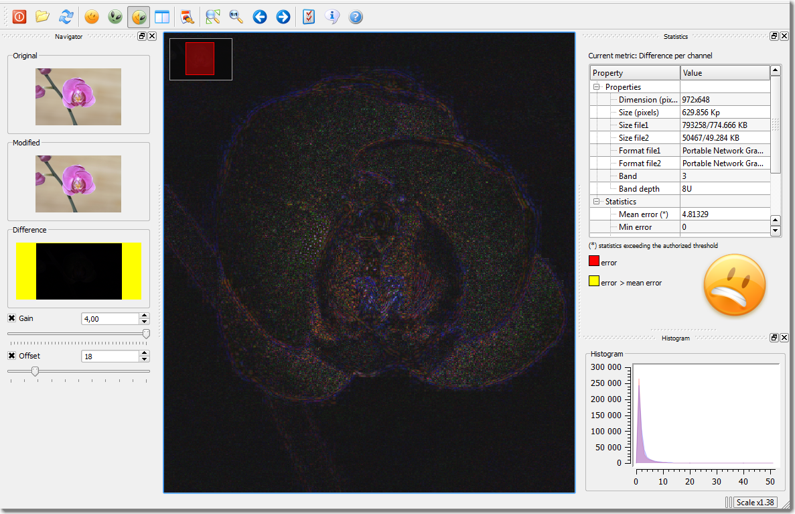Click the Original orchid thumbnail
795x514 pixels.
click(78, 97)
